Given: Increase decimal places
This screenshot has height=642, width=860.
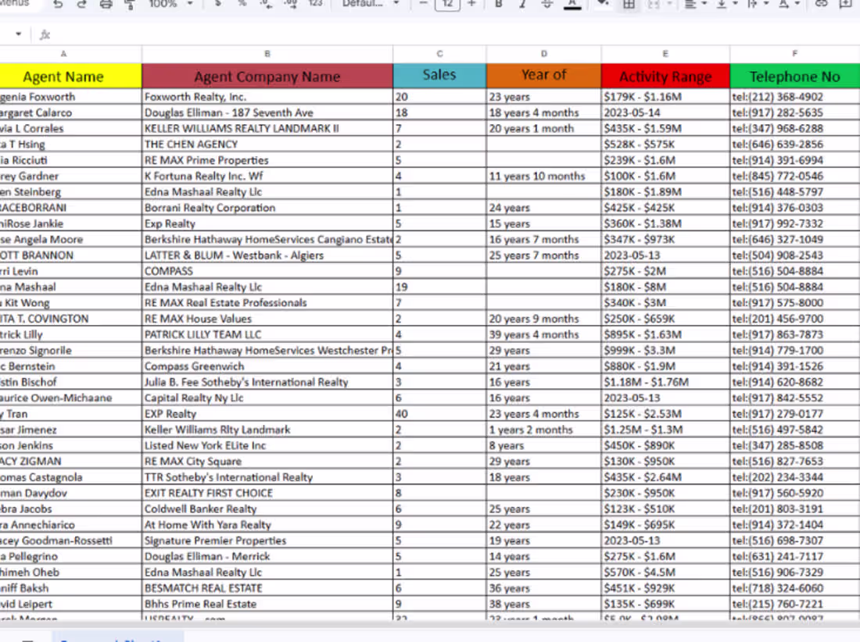Looking at the screenshot, I should tap(291, 4).
